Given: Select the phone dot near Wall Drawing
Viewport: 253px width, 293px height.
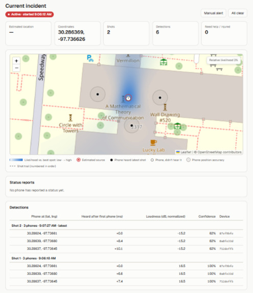Looking at the screenshot, I should [160, 98].
